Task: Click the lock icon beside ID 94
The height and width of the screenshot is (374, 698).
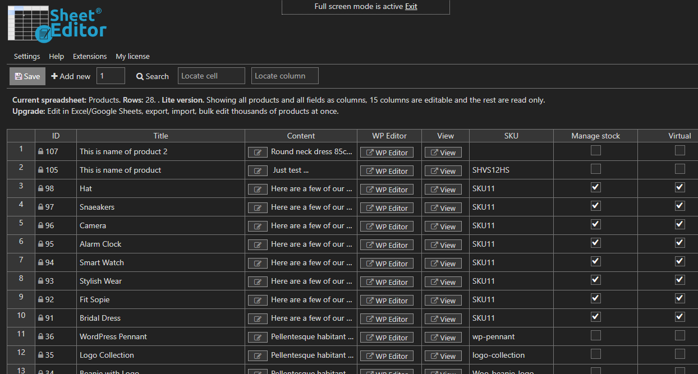Action: [x=40, y=262]
